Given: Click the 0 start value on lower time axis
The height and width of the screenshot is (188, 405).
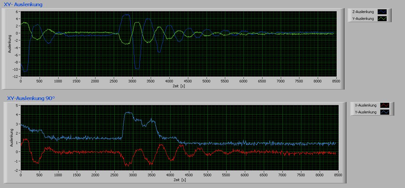Looking at the screenshot, I should [21, 175].
